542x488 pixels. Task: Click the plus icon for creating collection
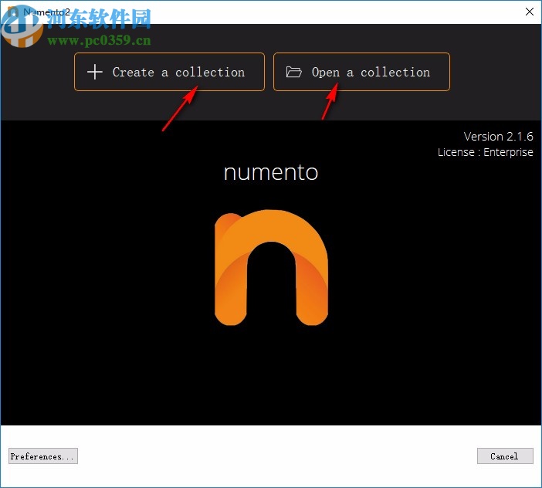click(95, 73)
